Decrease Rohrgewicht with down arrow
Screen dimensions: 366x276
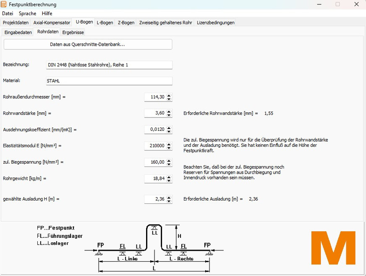169,181
